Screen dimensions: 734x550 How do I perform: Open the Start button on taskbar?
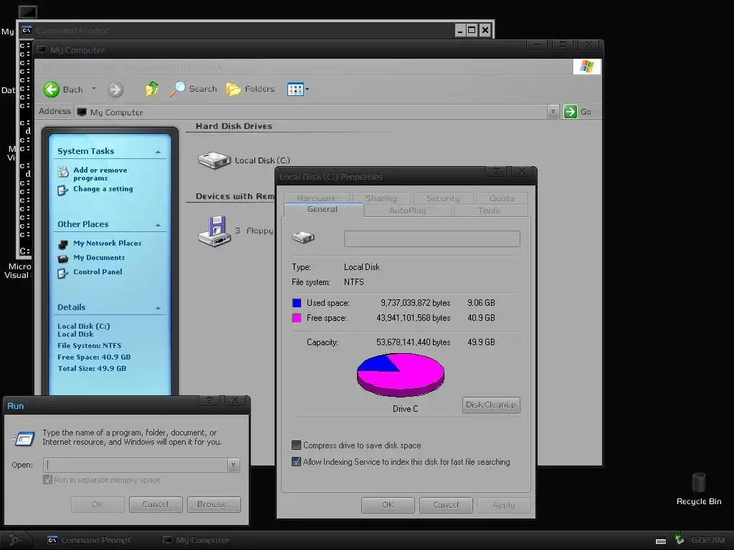[x=14, y=540]
